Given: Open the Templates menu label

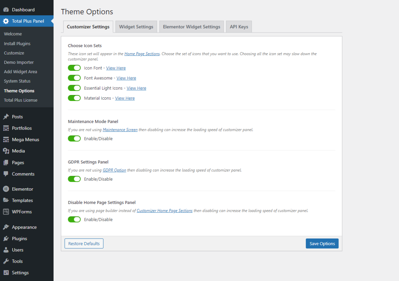Looking at the screenshot, I should [x=22, y=200].
